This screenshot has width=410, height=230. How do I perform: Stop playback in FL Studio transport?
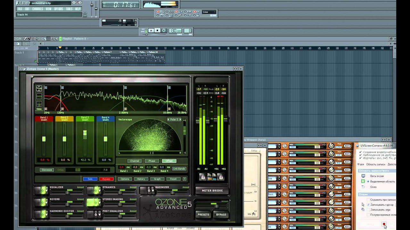click(158, 30)
